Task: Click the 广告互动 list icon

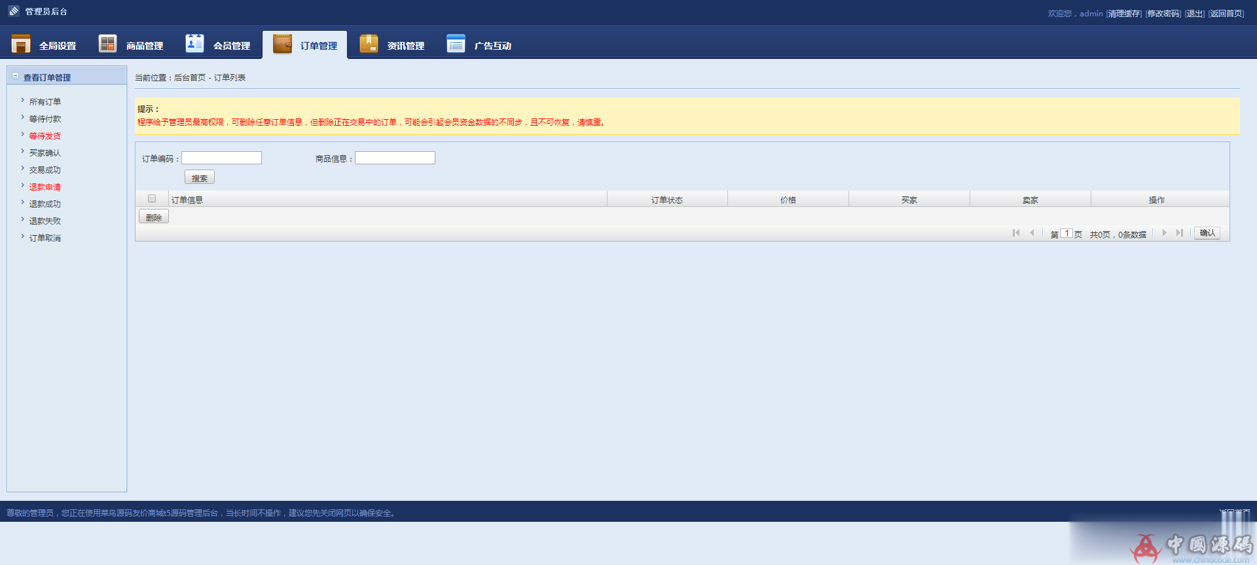Action: pos(456,44)
